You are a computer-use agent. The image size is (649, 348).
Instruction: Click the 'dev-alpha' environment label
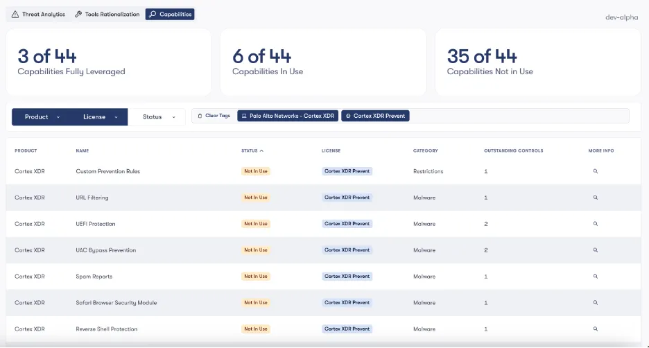point(622,17)
